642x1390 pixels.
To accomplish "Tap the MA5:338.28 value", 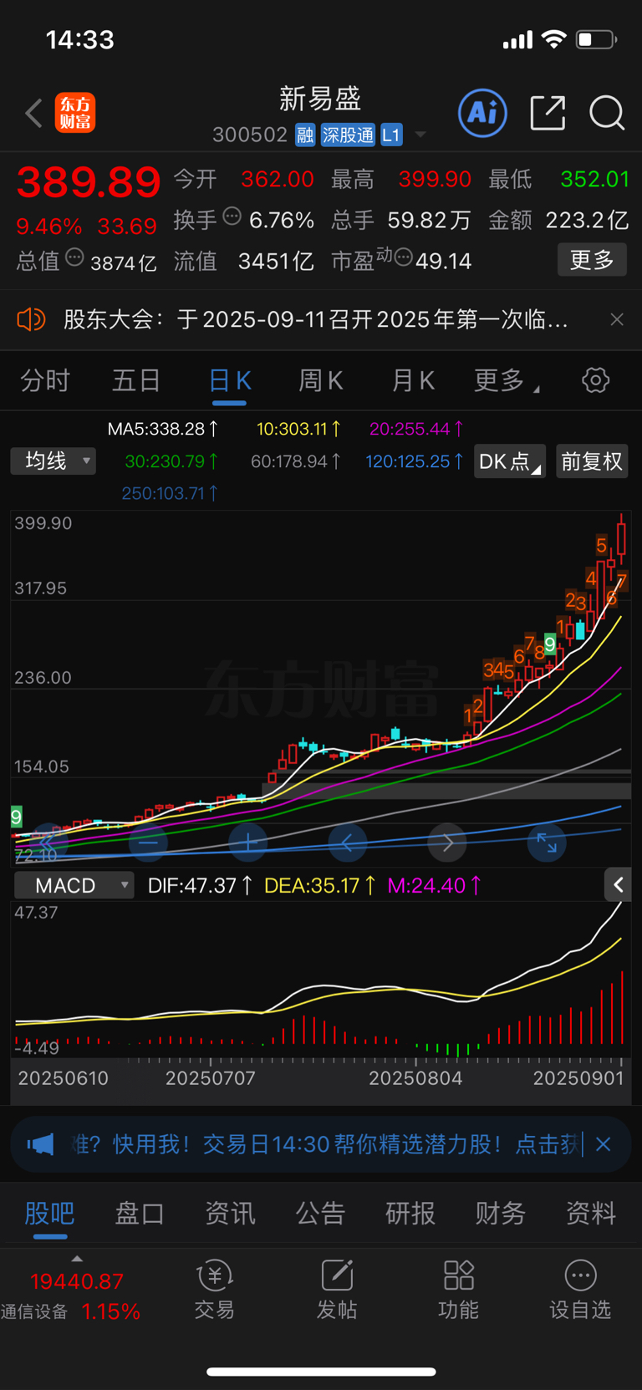I will [163, 429].
